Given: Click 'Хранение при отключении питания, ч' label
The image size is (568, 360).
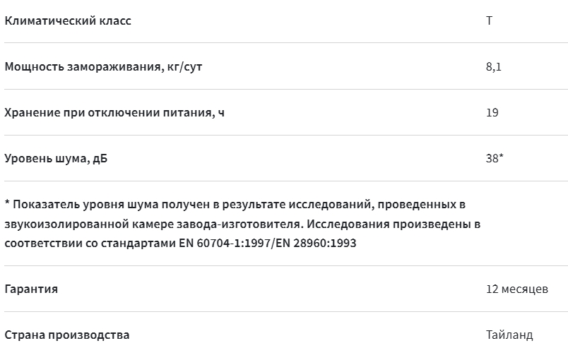Looking at the screenshot, I should (114, 112).
